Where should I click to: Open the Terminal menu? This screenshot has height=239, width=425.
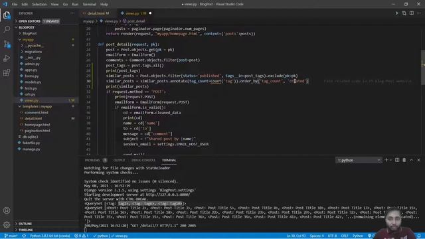click(x=90, y=5)
